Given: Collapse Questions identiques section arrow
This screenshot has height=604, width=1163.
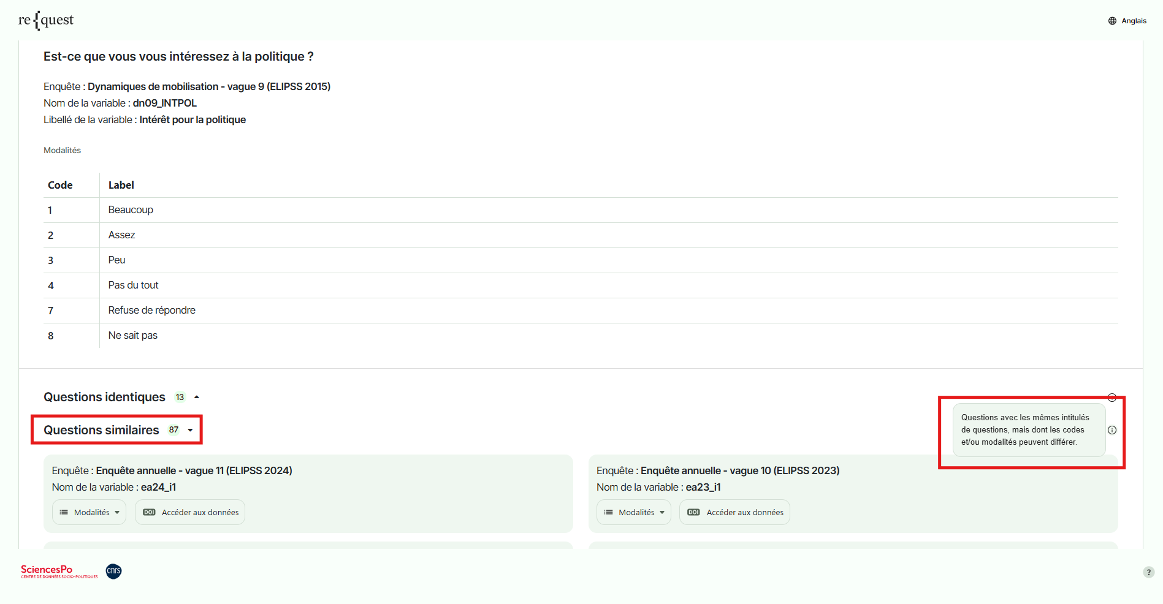Looking at the screenshot, I should click(x=197, y=397).
